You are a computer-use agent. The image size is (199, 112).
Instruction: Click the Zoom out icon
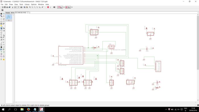(x=35, y=7)
